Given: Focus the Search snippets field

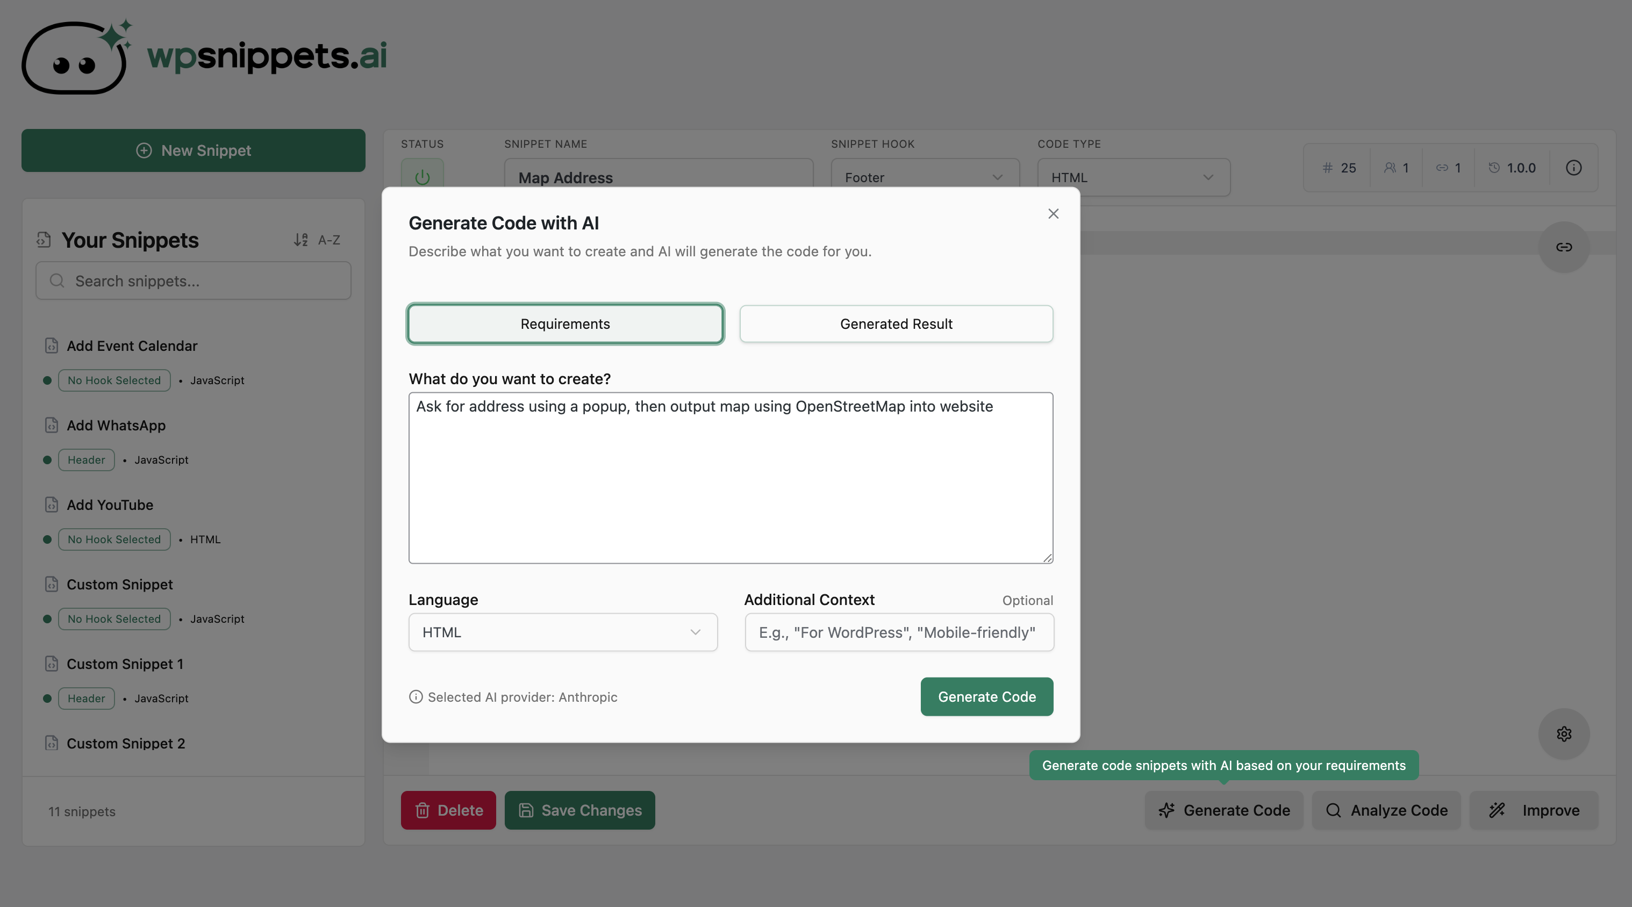Looking at the screenshot, I should [x=193, y=280].
